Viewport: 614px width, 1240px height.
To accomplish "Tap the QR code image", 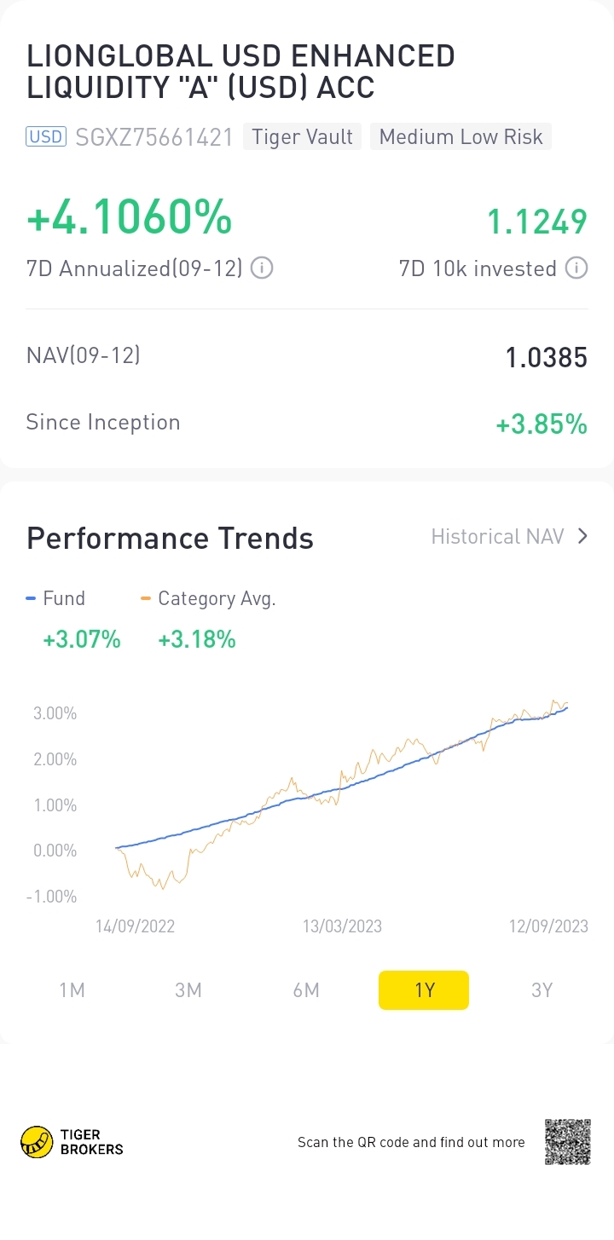I will (567, 1142).
